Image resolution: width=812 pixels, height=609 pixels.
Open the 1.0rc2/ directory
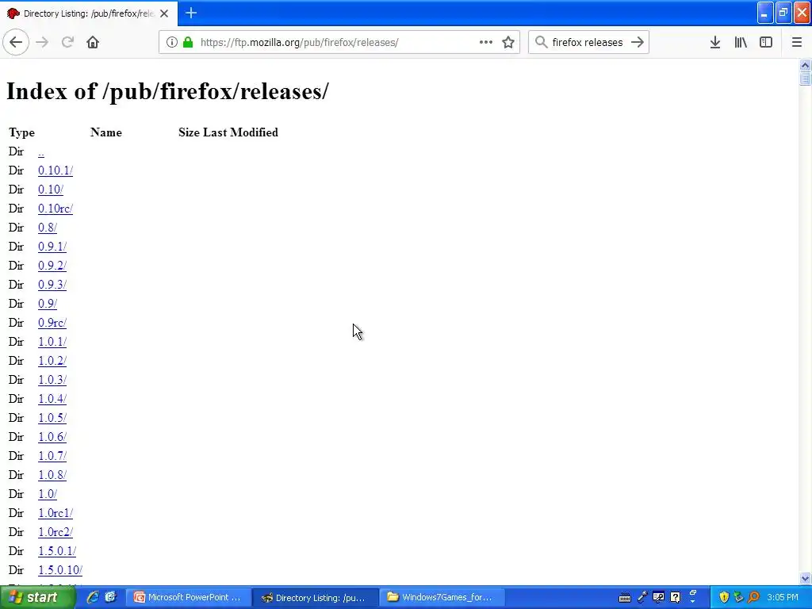(56, 532)
